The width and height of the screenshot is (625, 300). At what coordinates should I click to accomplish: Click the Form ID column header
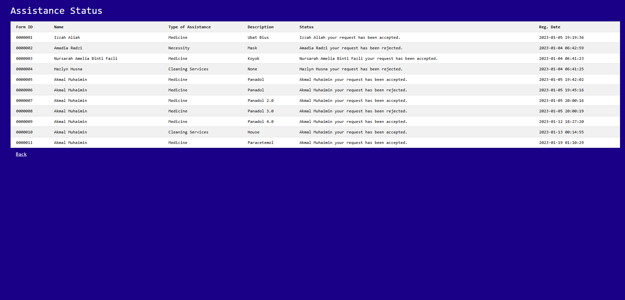click(24, 27)
